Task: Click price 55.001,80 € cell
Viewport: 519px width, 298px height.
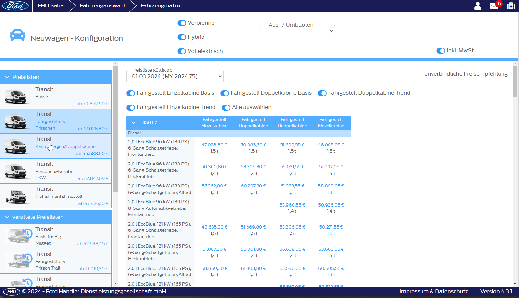Action: [253, 249]
